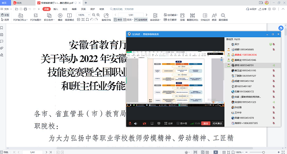Toggle the camera off icon in QQ call
This screenshot has width=287, height=154.
(144, 123)
